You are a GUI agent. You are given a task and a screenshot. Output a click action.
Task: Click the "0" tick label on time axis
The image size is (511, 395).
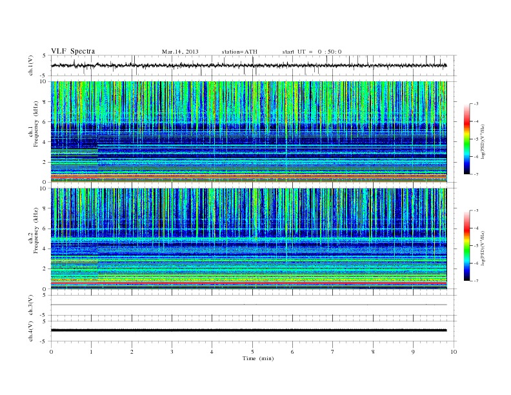click(51, 352)
